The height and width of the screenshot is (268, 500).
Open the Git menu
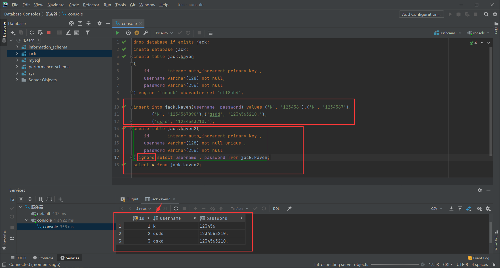coord(133,5)
